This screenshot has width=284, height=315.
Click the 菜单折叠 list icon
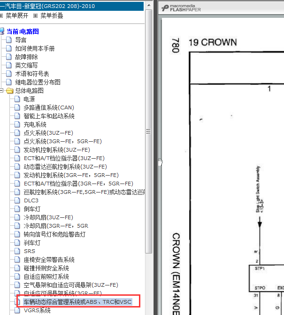point(35,15)
